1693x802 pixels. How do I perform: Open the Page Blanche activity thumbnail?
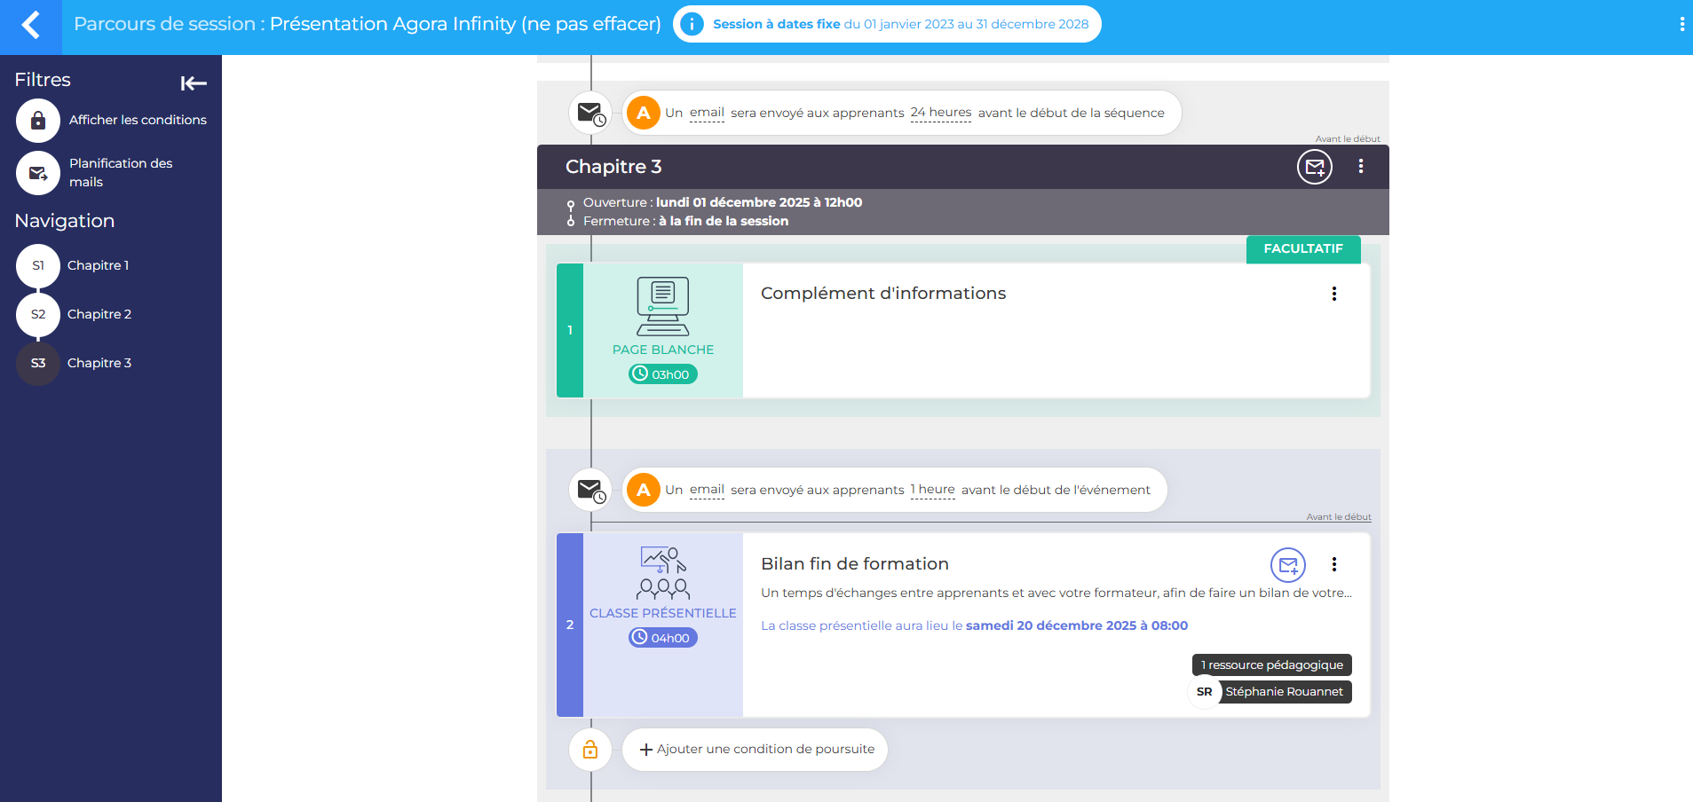662,330
